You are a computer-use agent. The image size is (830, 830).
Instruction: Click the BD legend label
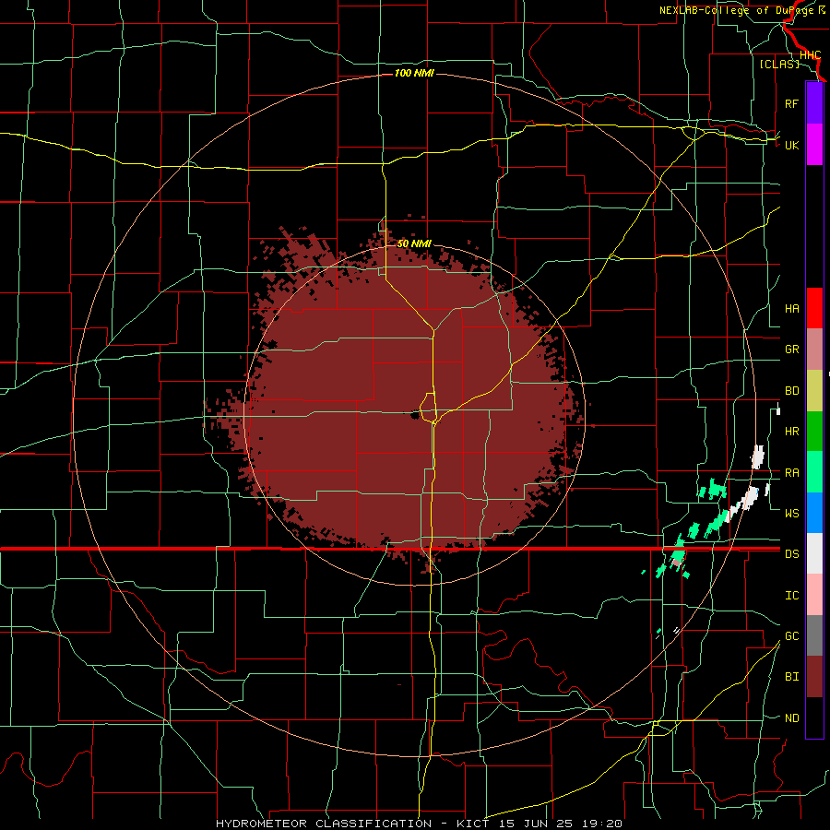(x=791, y=391)
